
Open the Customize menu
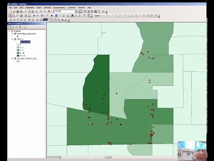tap(71, 8)
